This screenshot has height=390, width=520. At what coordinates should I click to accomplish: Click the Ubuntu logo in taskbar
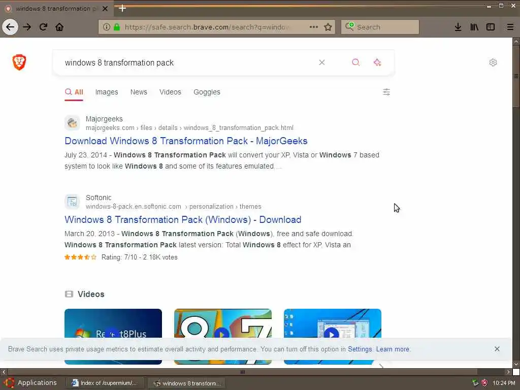(9, 383)
